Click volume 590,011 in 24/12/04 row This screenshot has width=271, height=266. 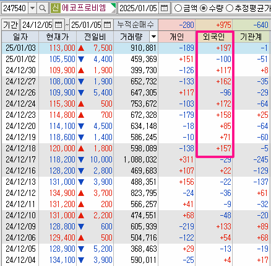click(x=144, y=260)
